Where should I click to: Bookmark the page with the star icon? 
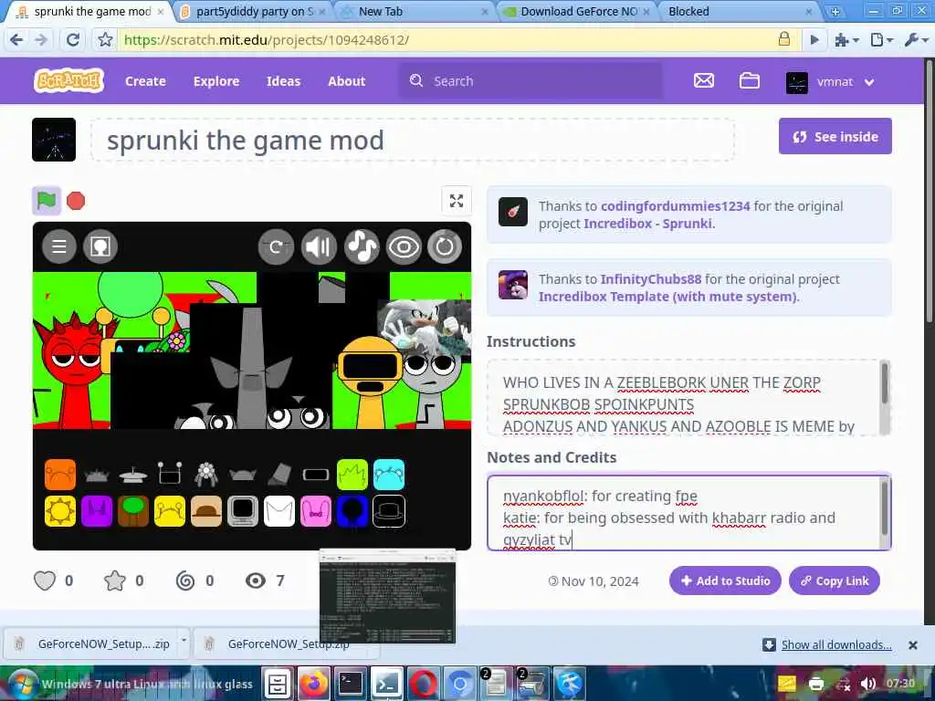106,40
